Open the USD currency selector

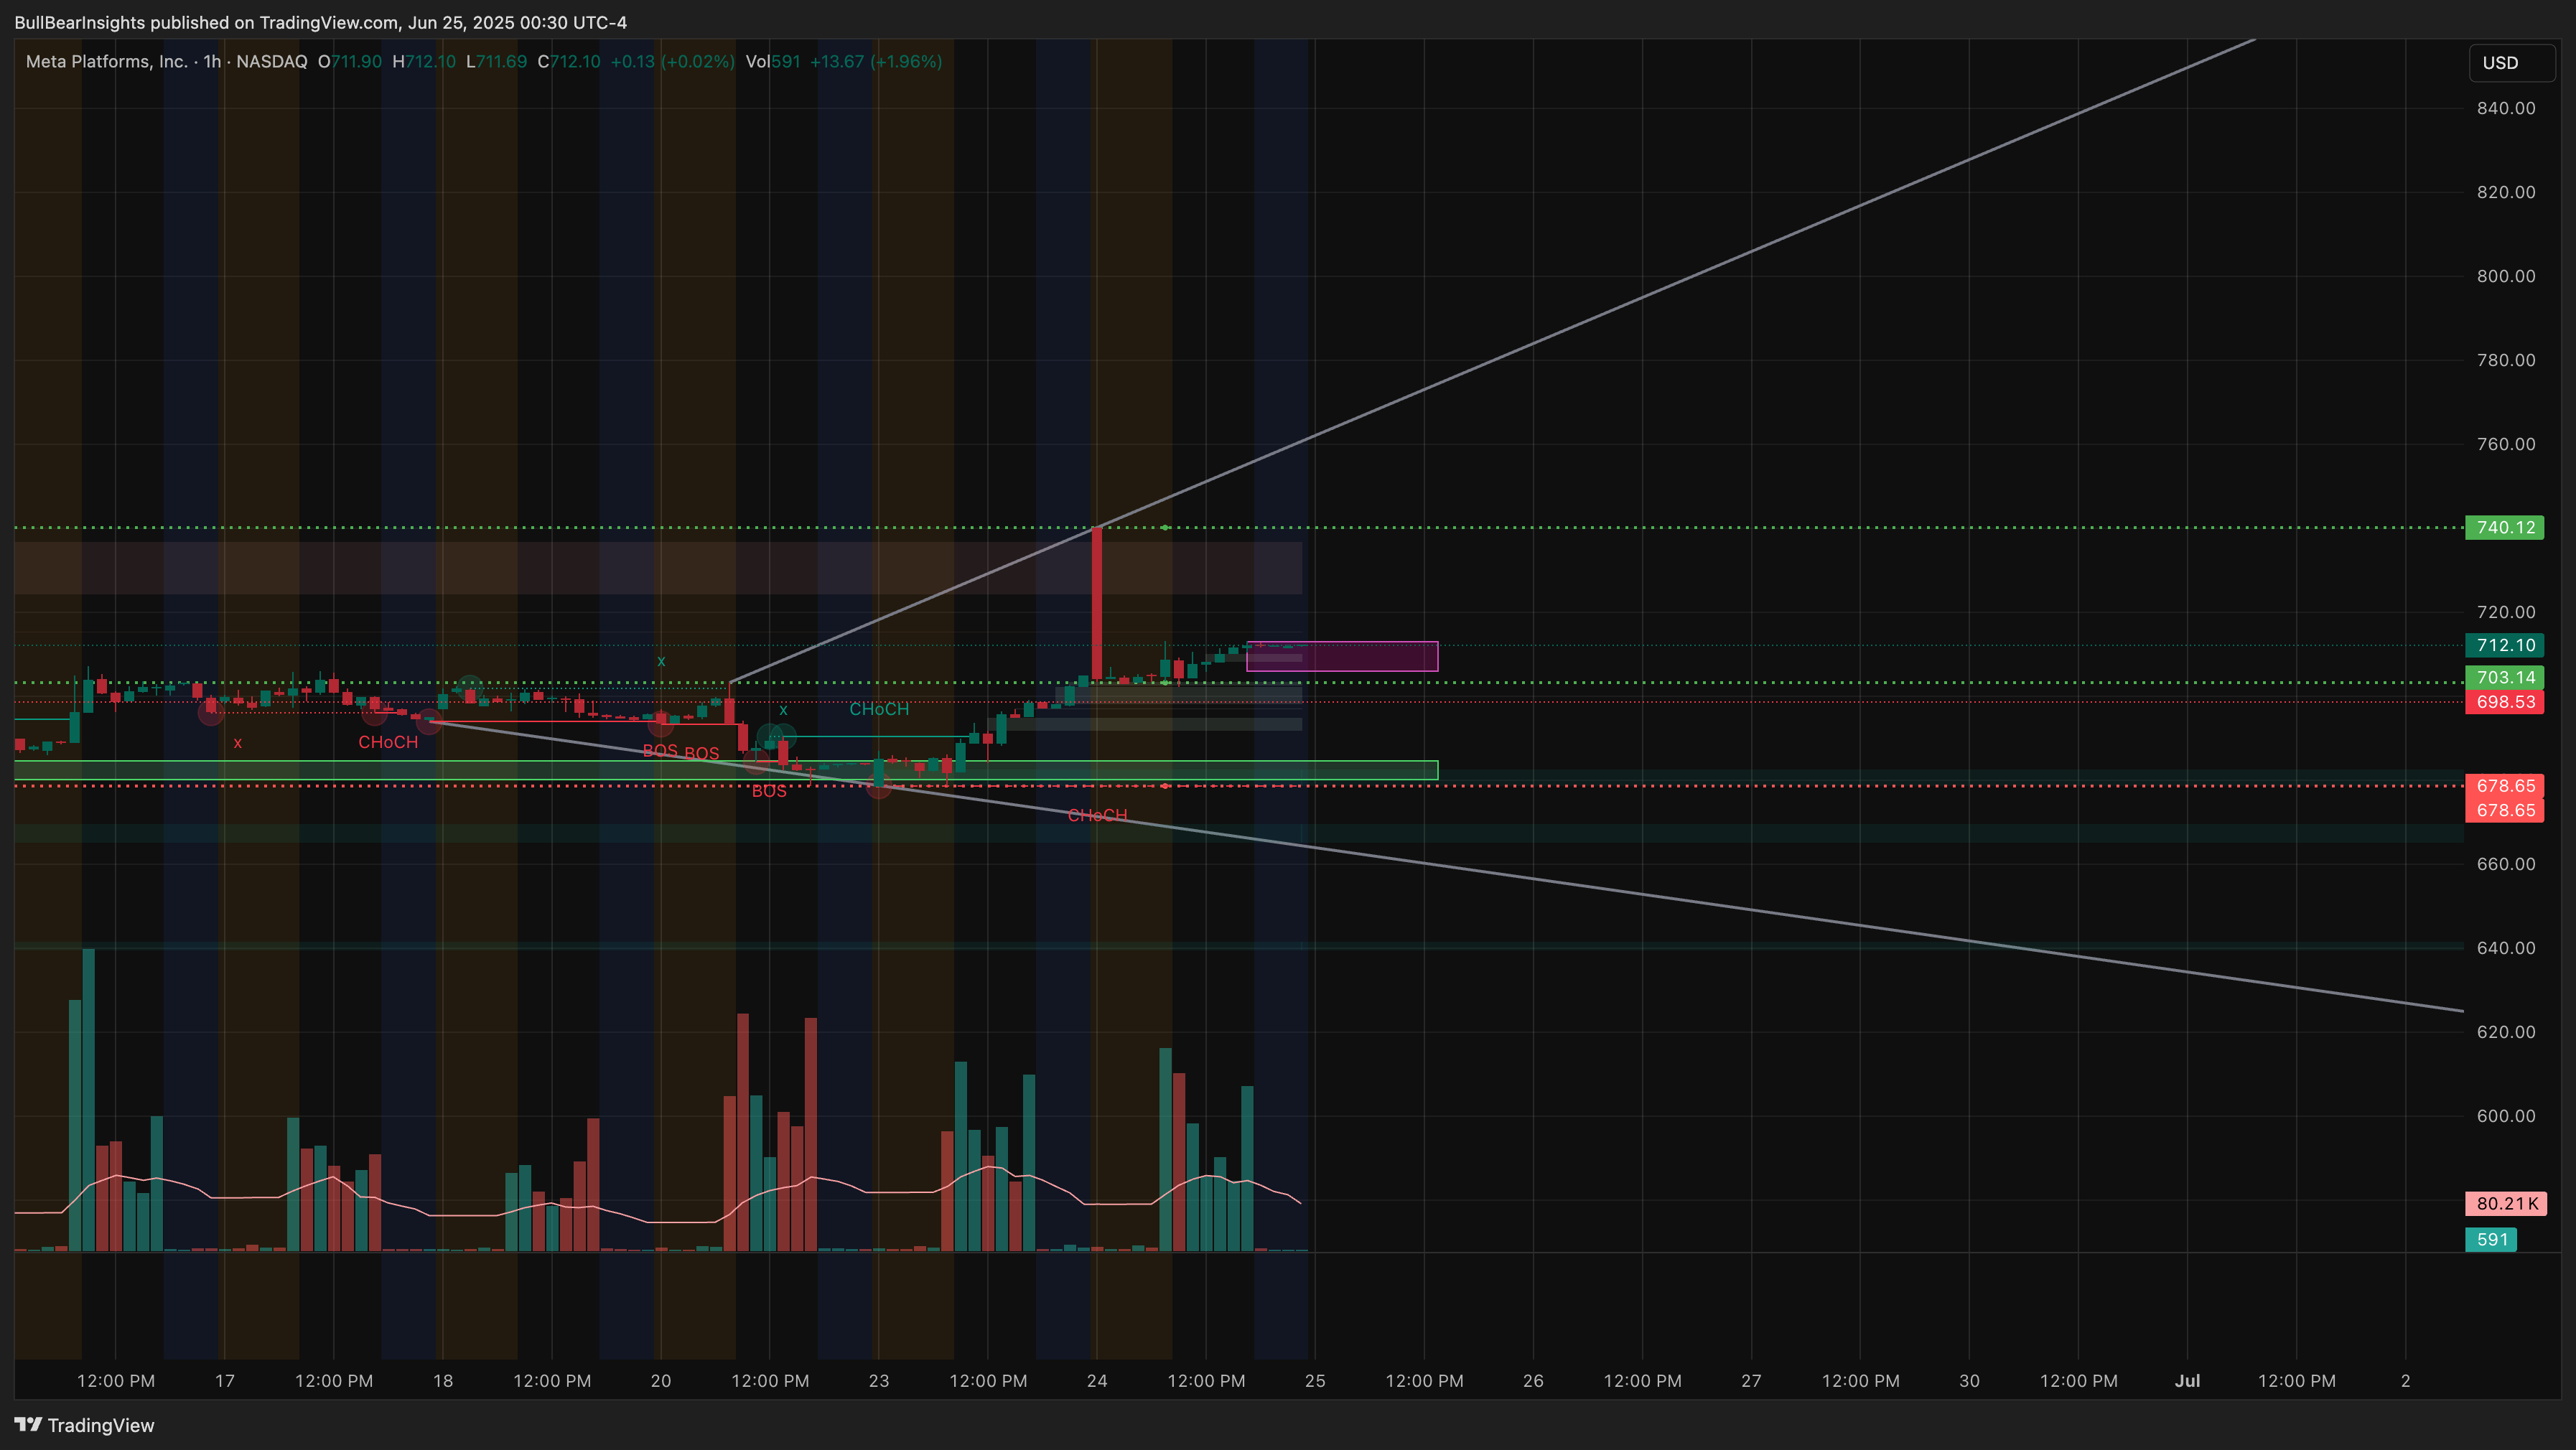tap(2510, 62)
